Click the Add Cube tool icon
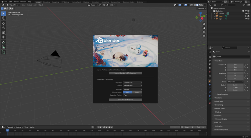This screenshot has width=251, height=138. tap(4, 52)
